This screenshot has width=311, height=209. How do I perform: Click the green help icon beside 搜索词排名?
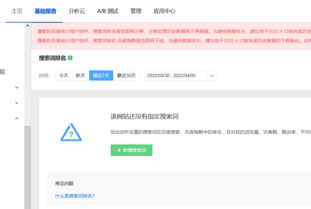tap(70, 58)
